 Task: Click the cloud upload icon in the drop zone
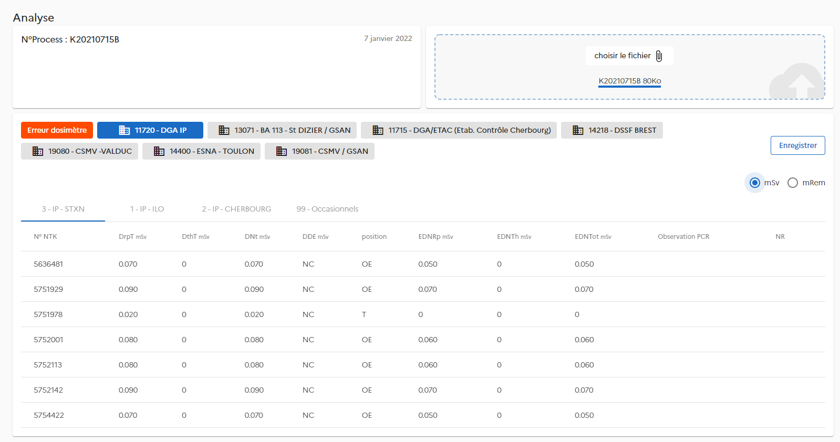(796, 81)
